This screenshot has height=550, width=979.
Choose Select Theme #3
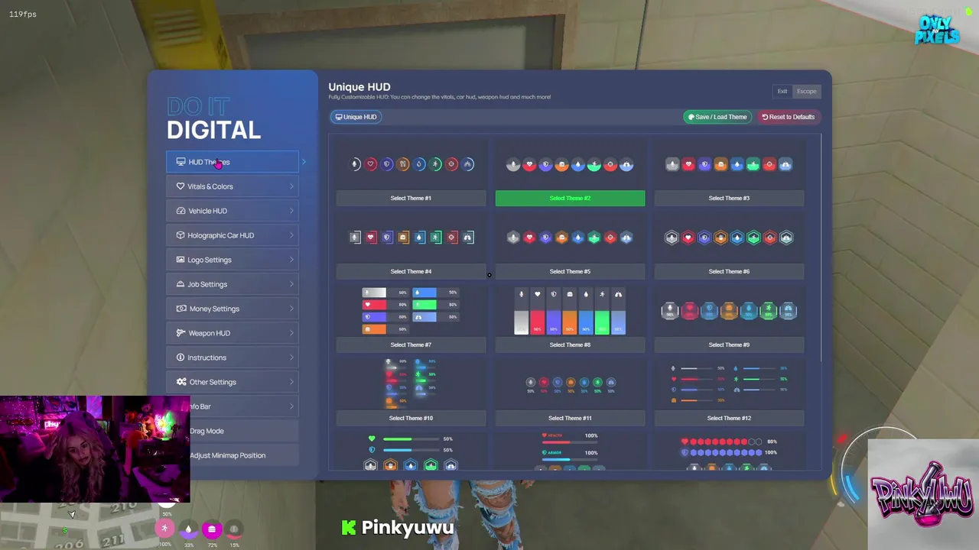(729, 198)
